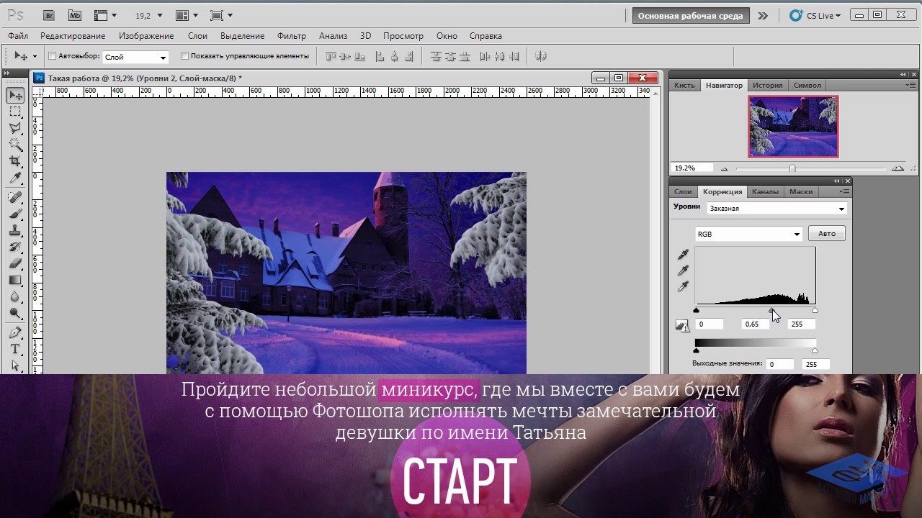Select the Type tool
Viewport: 922px width, 518px height.
(x=15, y=349)
